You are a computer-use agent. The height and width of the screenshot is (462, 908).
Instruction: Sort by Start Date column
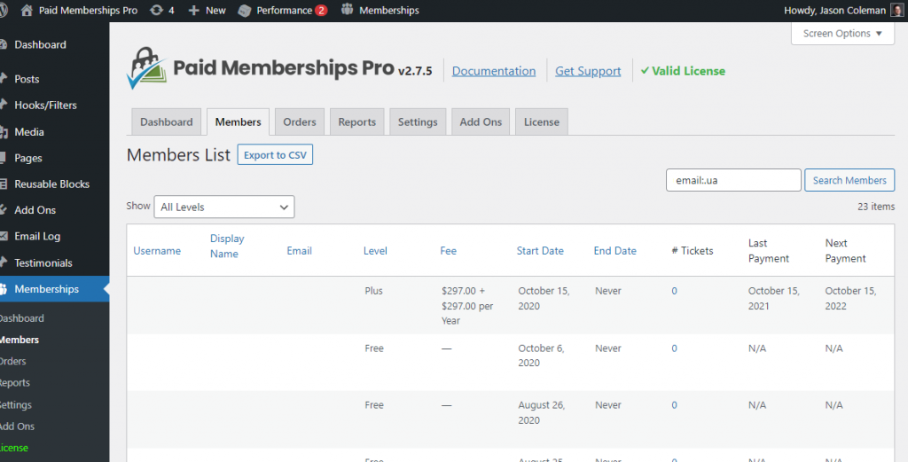pyautogui.click(x=540, y=251)
